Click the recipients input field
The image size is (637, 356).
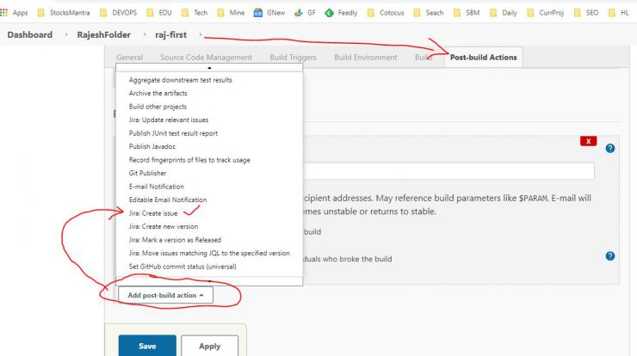[x=448, y=171]
